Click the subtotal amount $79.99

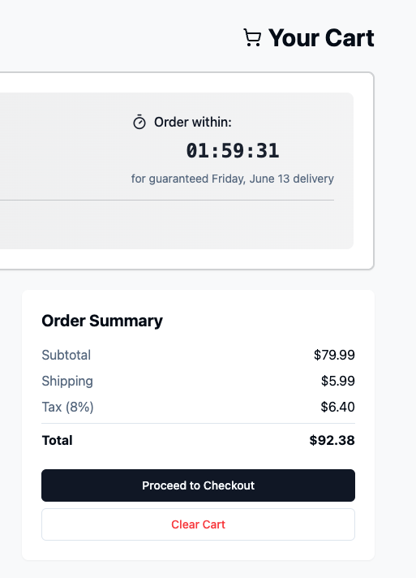coord(334,355)
